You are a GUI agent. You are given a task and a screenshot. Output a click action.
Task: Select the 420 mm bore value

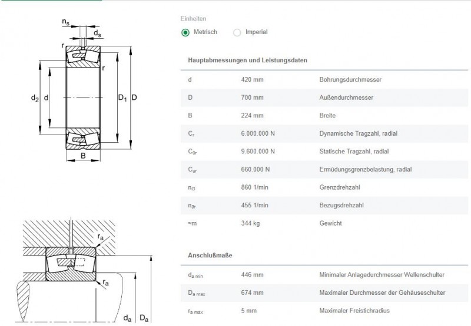pyautogui.click(x=252, y=80)
